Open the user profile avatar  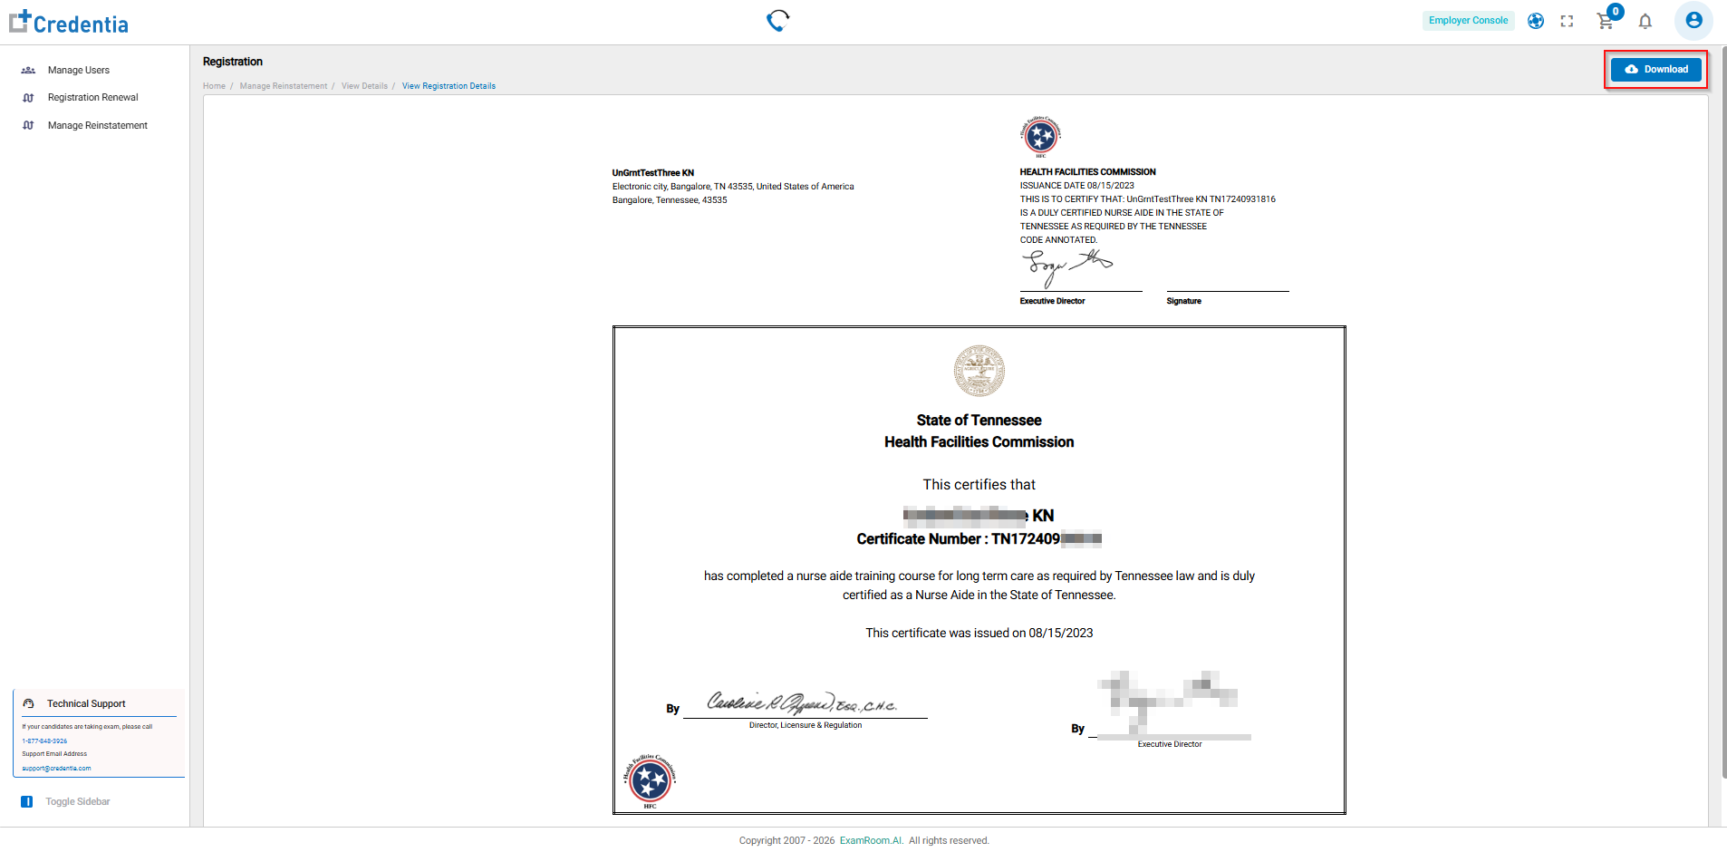[x=1693, y=20]
